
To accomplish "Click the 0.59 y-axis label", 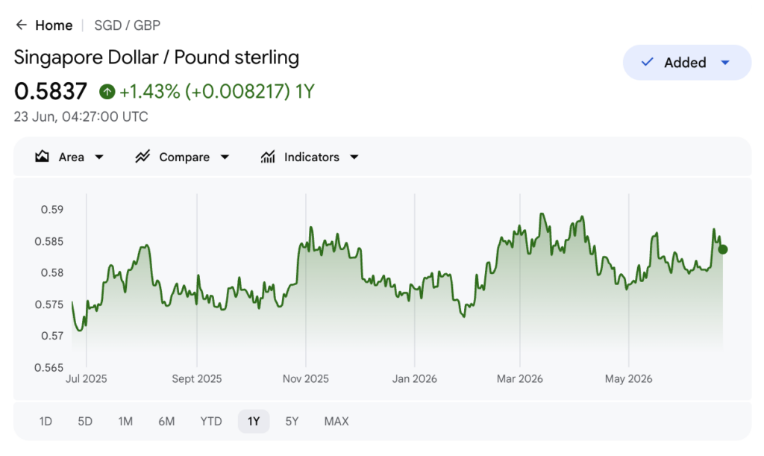I will 52,210.
